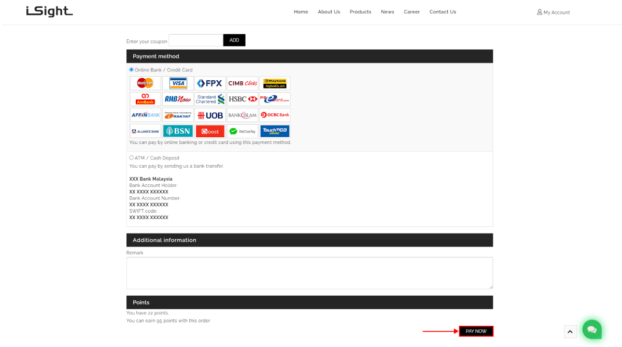Click the 'You have 22 points.' text
This screenshot has width=622, height=347.
pos(148,313)
